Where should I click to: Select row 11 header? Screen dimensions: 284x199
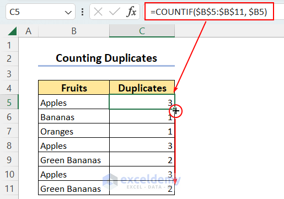coord(9,189)
